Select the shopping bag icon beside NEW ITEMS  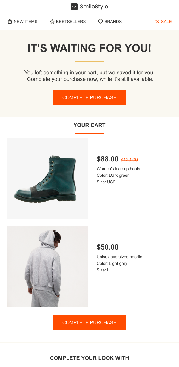click(10, 21)
